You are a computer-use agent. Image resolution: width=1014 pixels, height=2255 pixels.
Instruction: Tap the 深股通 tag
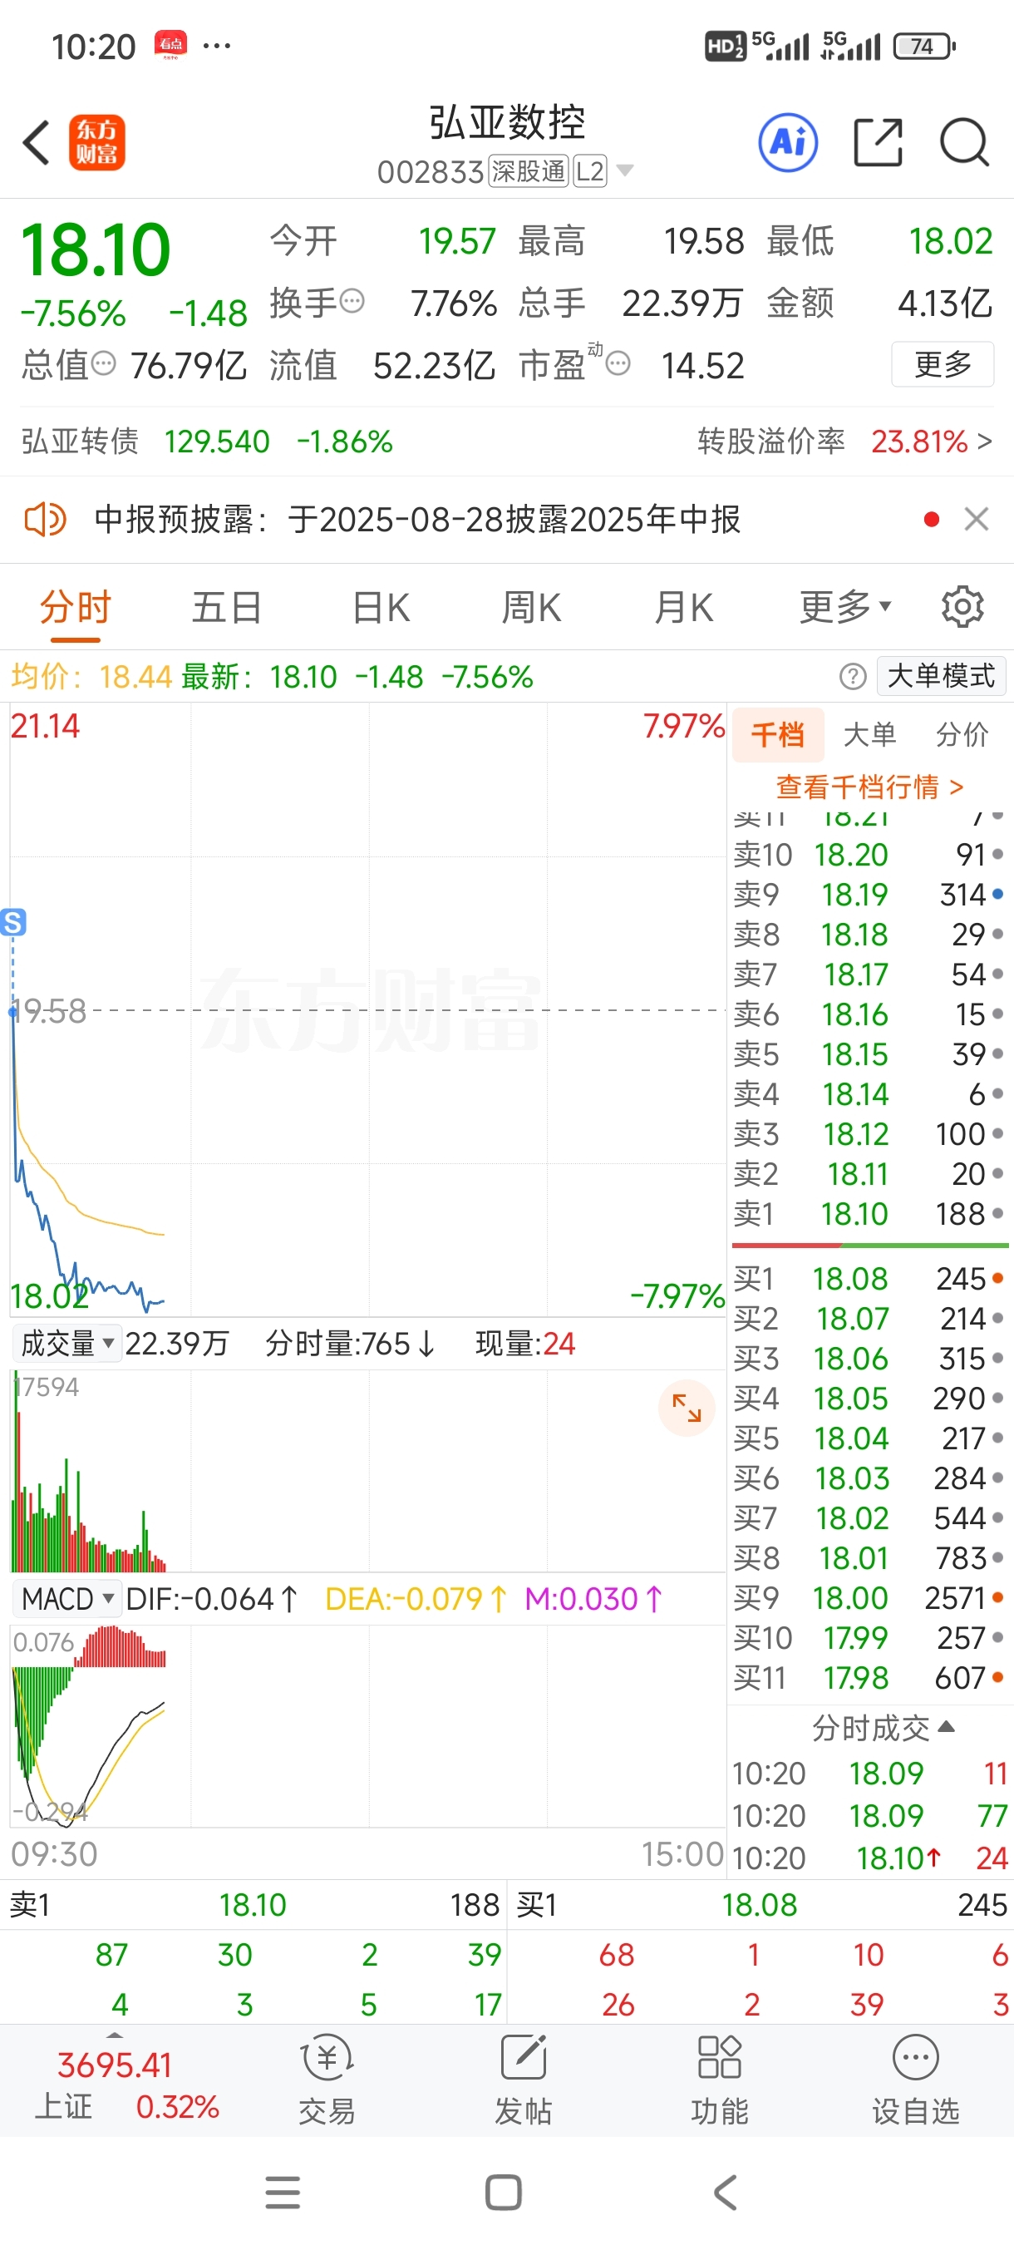(x=529, y=170)
